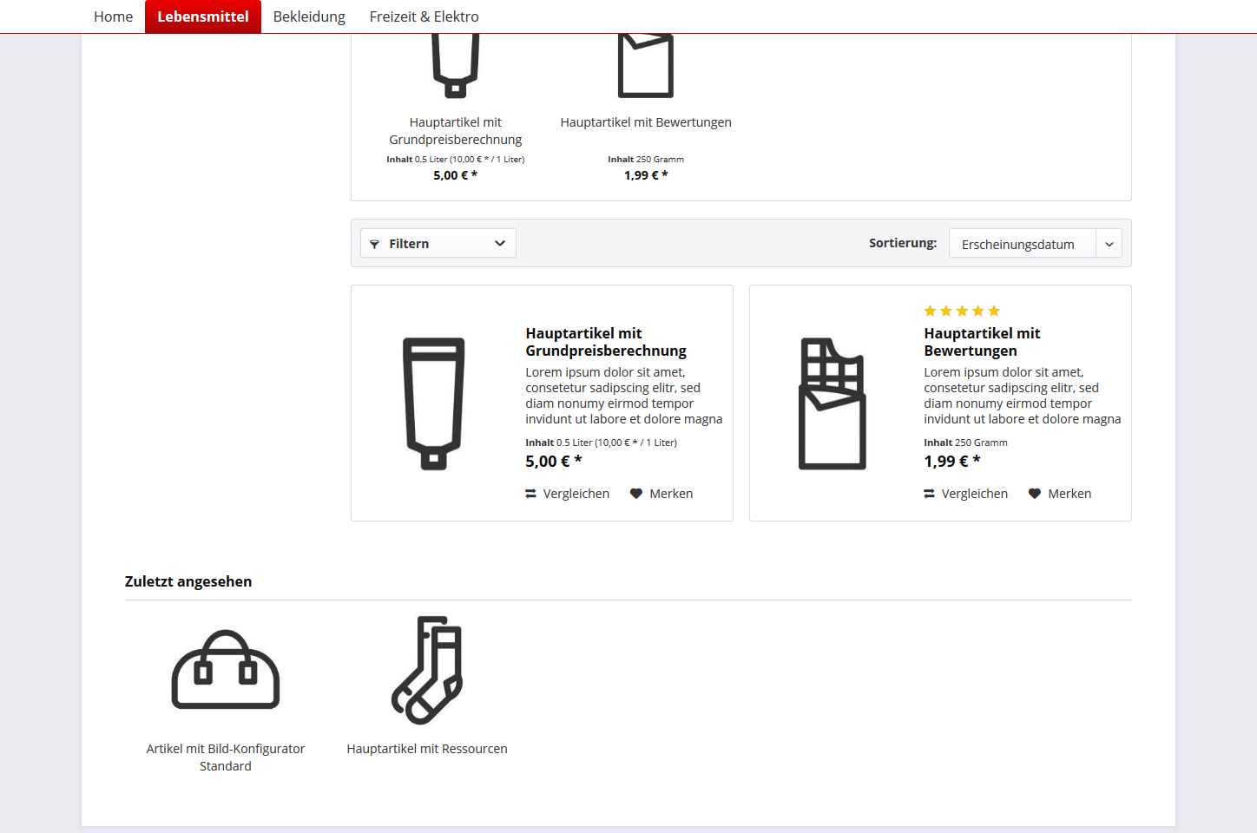The width and height of the screenshot is (1257, 833).
Task: Click heart icon on Bewertungen card
Action: click(x=1035, y=494)
